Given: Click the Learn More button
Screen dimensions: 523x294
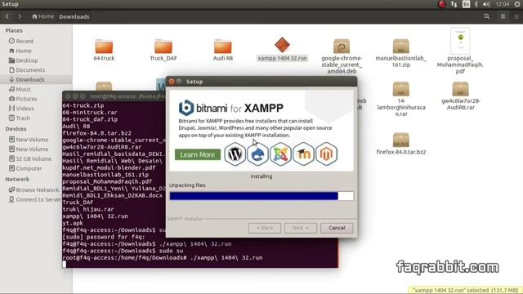Looking at the screenshot, I should pyautogui.click(x=198, y=154).
